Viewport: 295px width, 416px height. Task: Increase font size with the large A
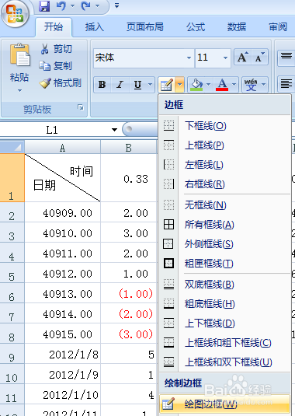pyautogui.click(x=242, y=57)
